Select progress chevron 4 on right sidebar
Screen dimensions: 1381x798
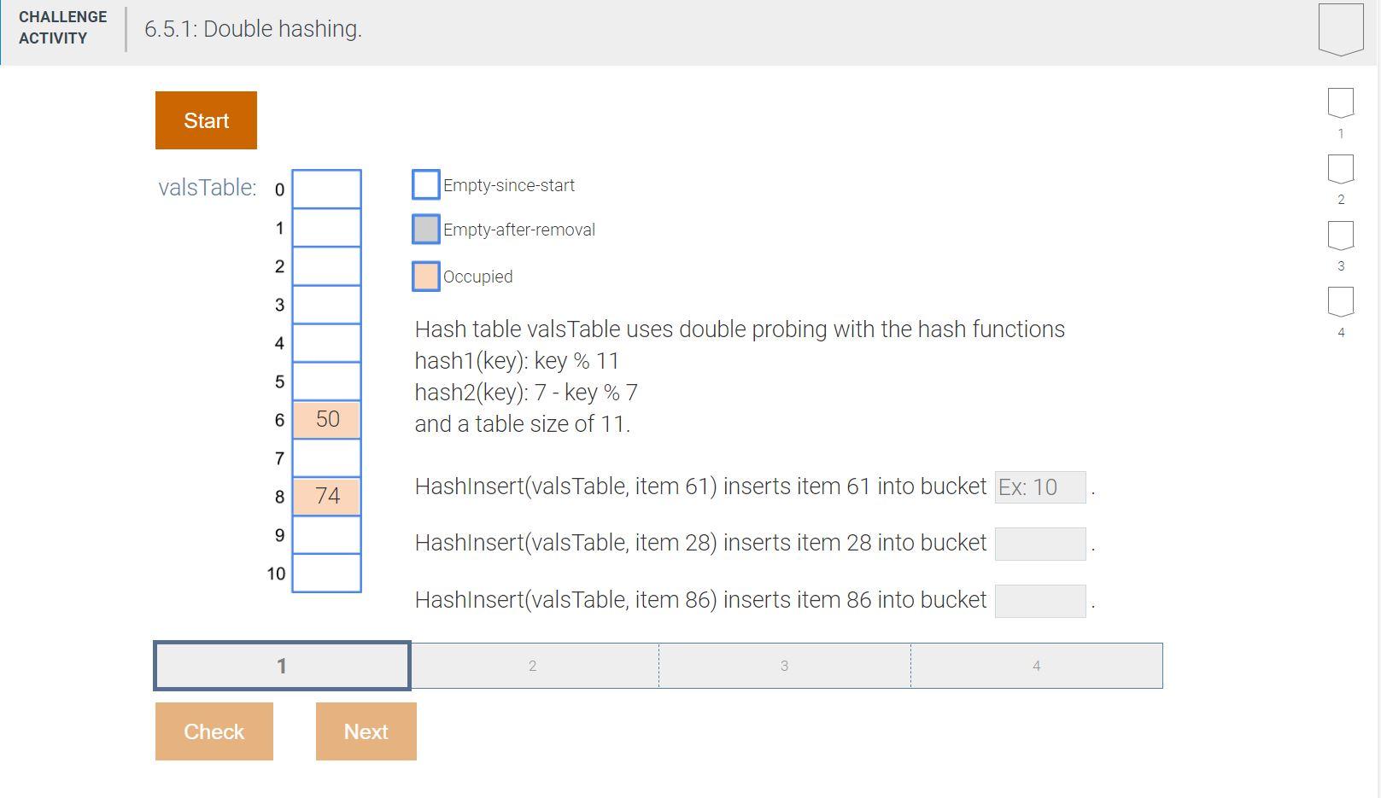pos(1341,301)
